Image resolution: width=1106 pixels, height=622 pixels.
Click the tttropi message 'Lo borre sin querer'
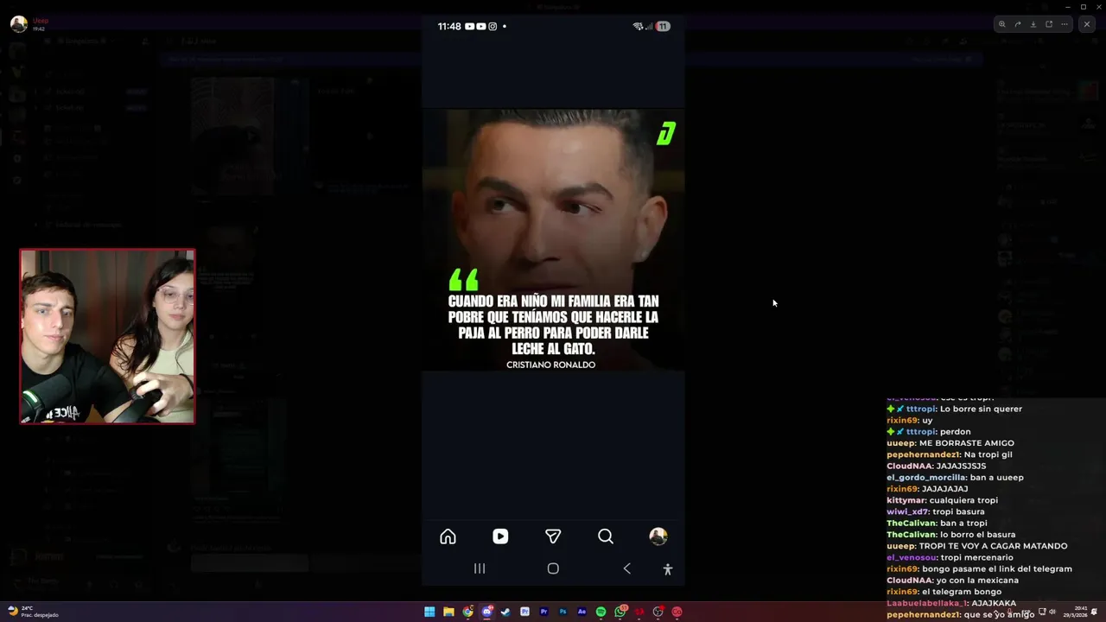click(981, 409)
